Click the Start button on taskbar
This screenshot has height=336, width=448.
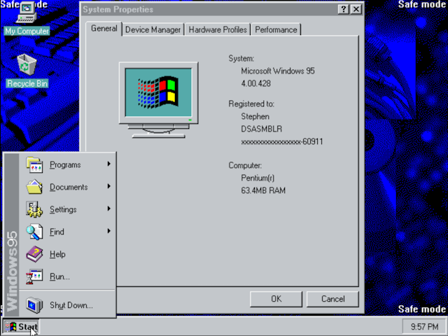point(20,327)
